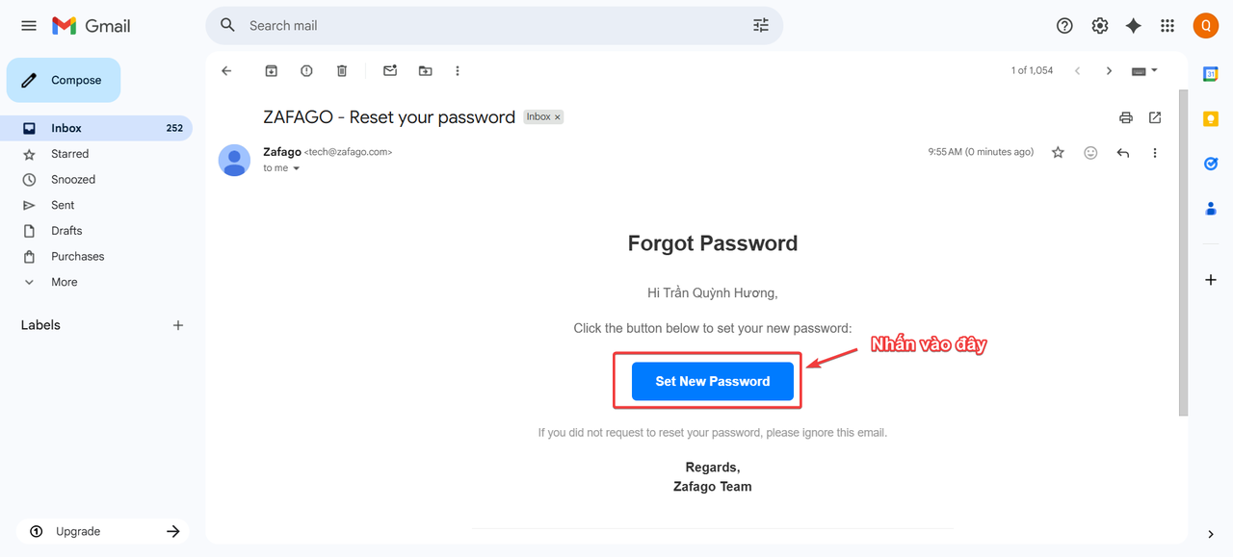This screenshot has height=557, width=1233.
Task: Archive this email using the archive icon
Action: tap(272, 71)
